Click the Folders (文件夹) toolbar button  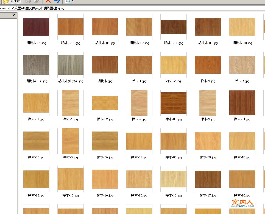tap(11, 1)
